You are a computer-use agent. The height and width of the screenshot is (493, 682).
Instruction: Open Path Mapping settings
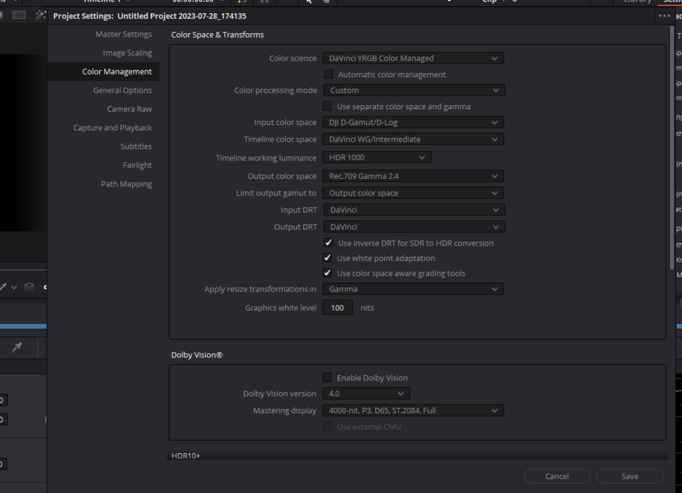click(126, 184)
